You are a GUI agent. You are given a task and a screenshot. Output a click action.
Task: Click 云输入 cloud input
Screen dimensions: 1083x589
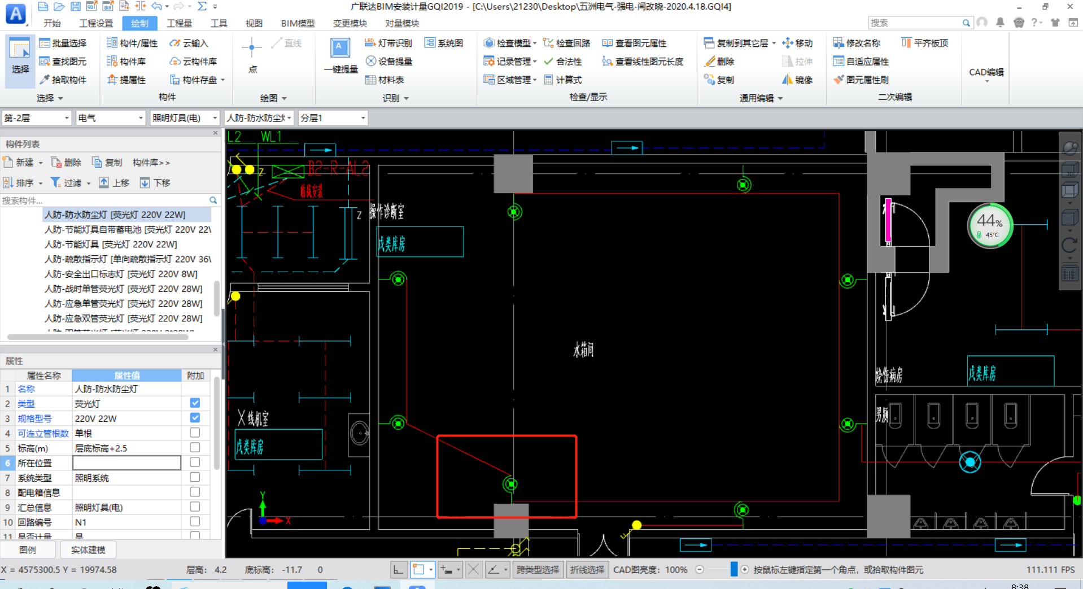(189, 43)
